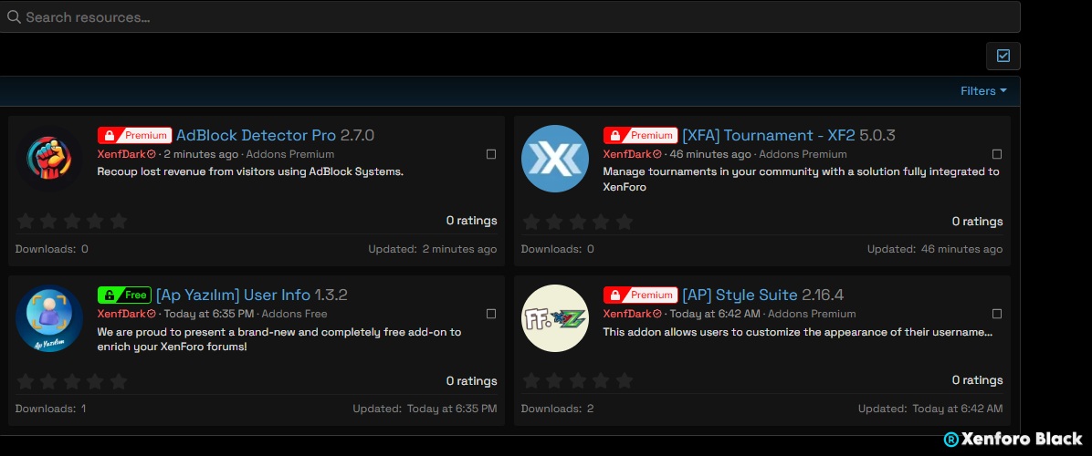Click '0 ratings' on AdBlock Detector Pro
The width and height of the screenshot is (1092, 456).
(471, 221)
